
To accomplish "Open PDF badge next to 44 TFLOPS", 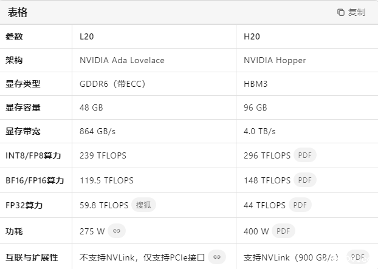I will (x=300, y=205).
